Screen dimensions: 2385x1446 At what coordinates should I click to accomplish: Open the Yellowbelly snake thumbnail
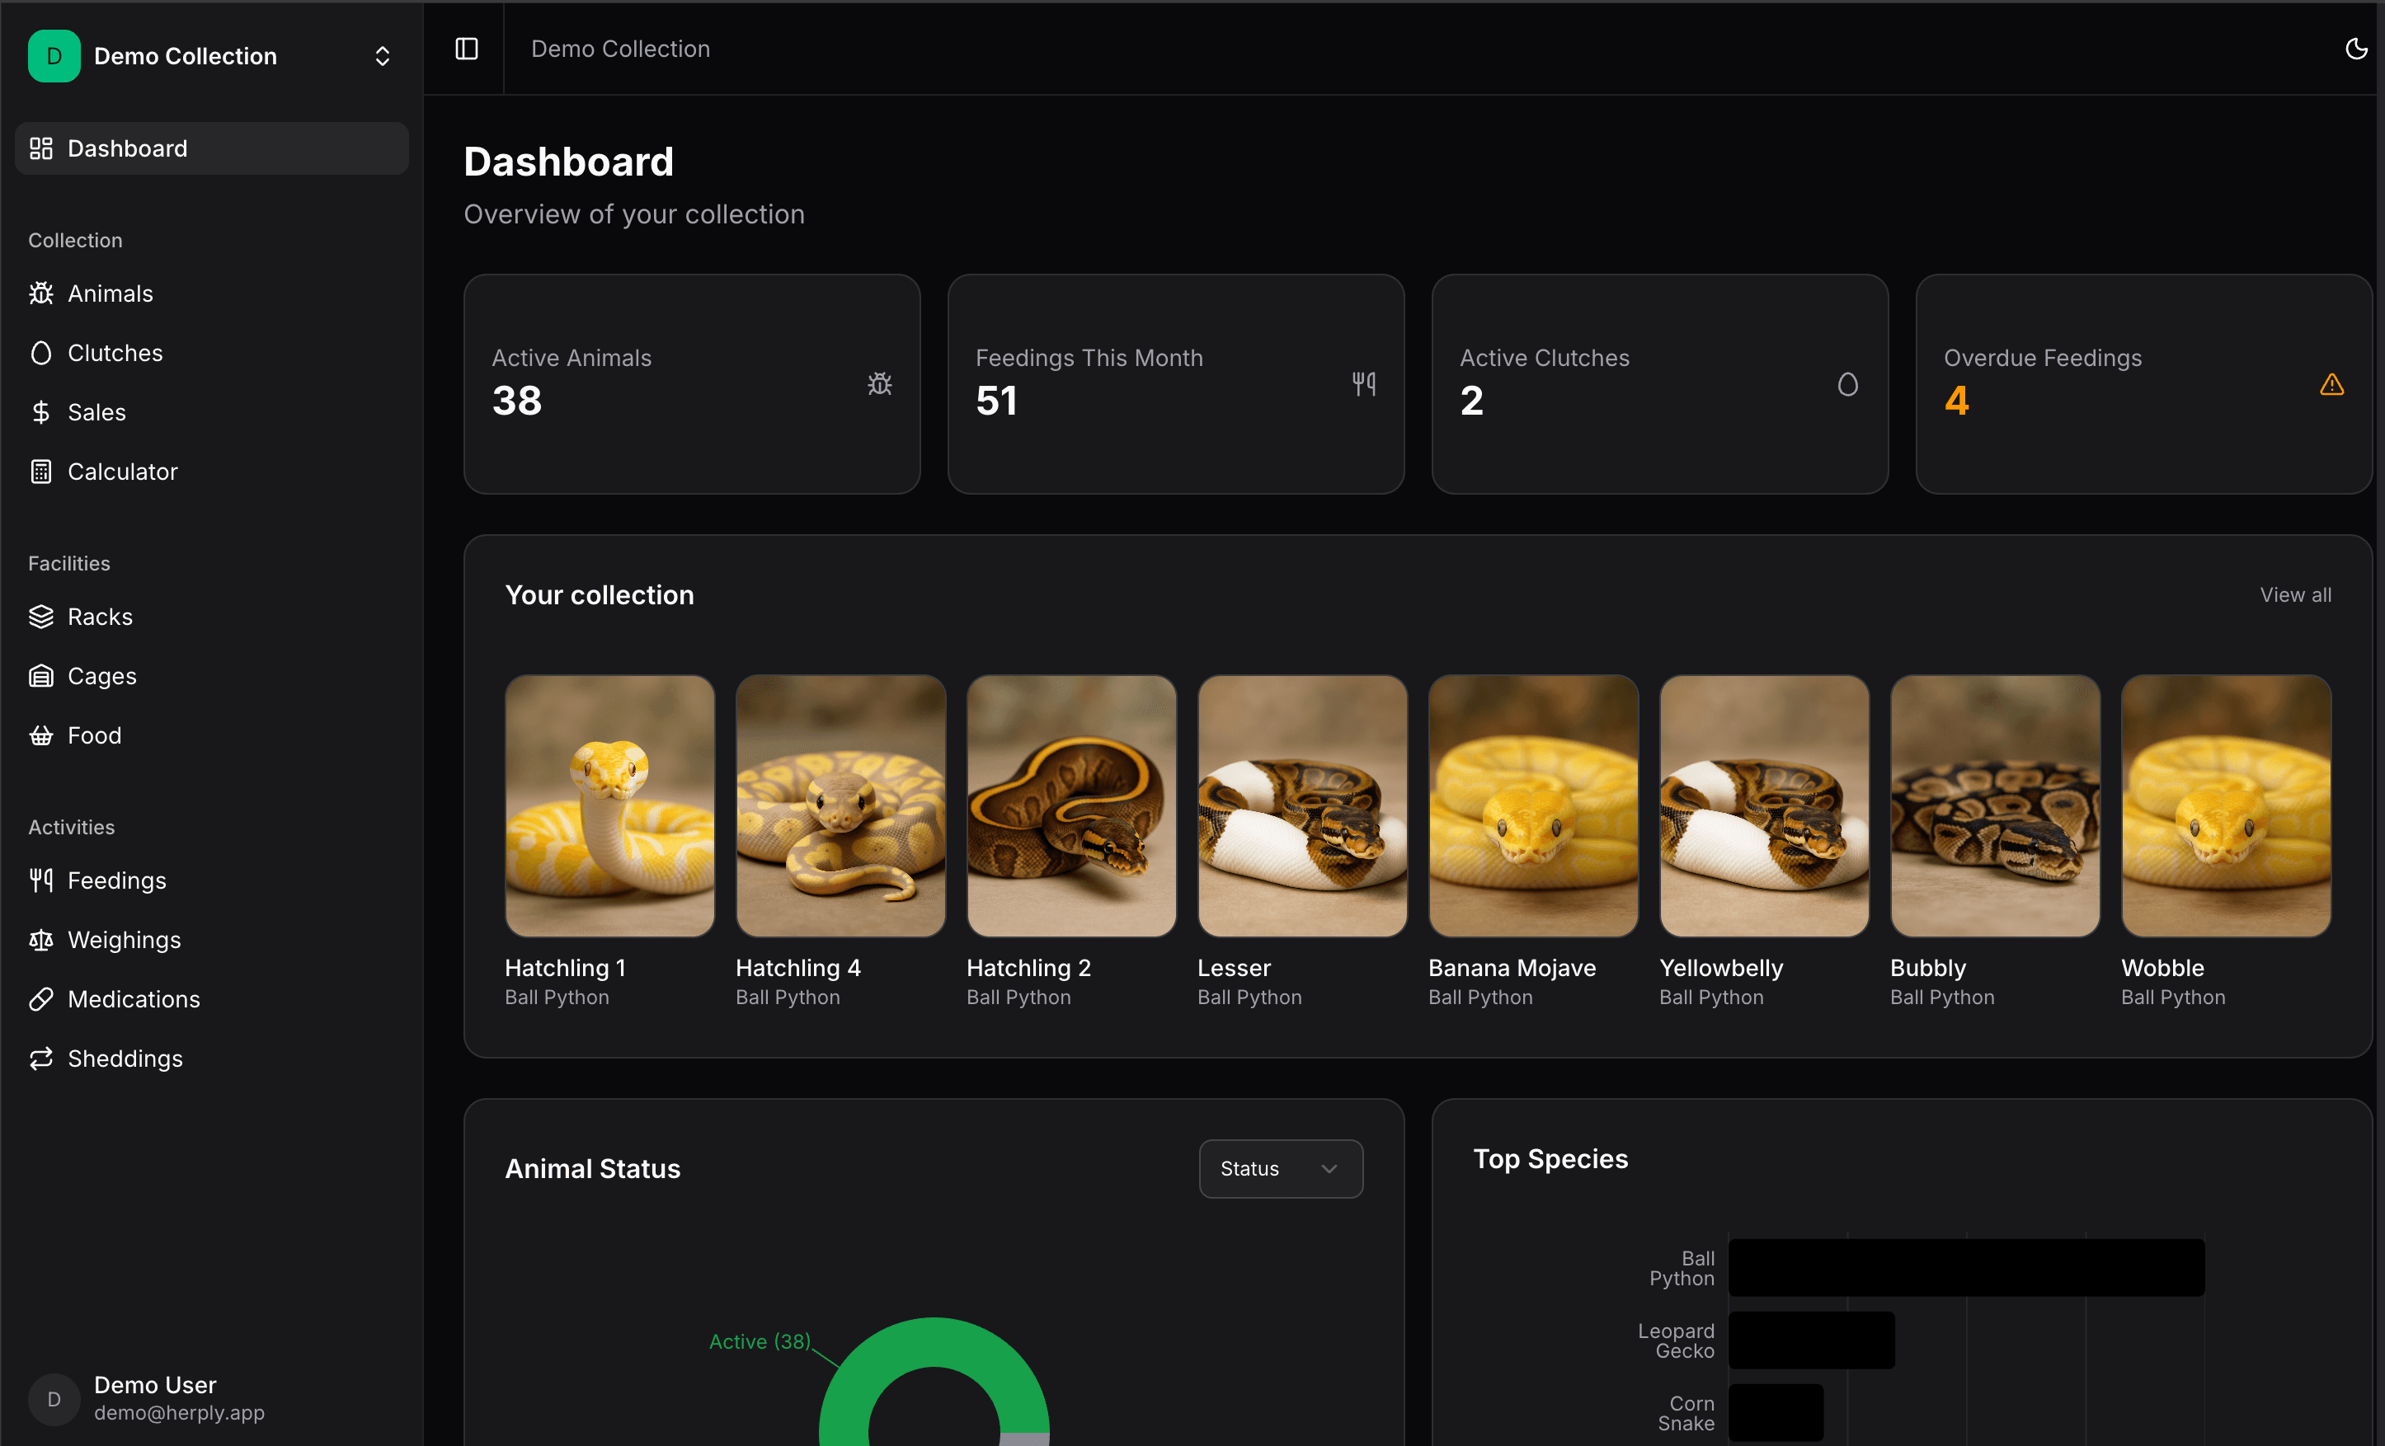pos(1765,805)
